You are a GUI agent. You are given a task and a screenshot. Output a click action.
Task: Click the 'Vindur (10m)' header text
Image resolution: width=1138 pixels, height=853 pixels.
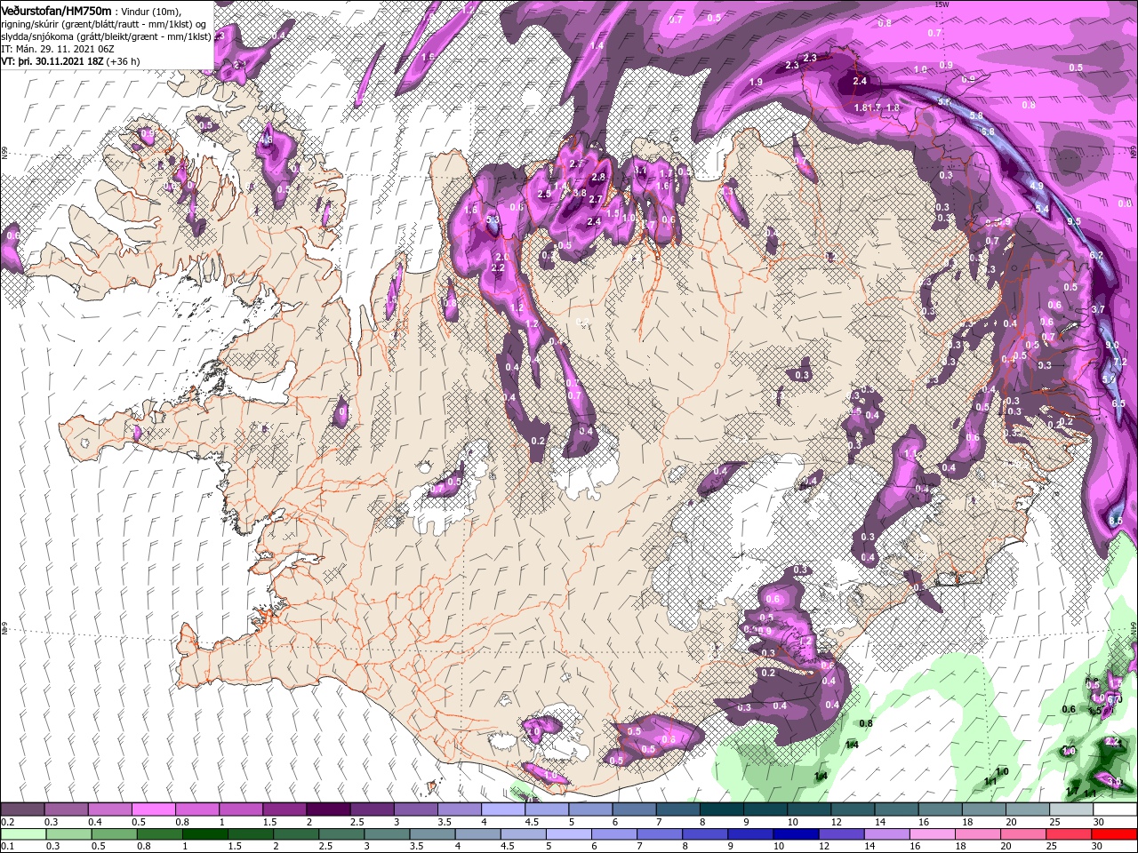[x=151, y=11]
